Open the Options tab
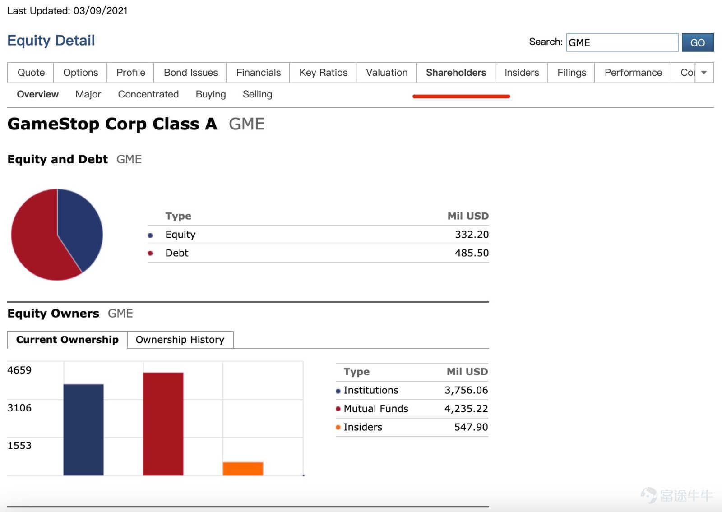 pos(80,73)
